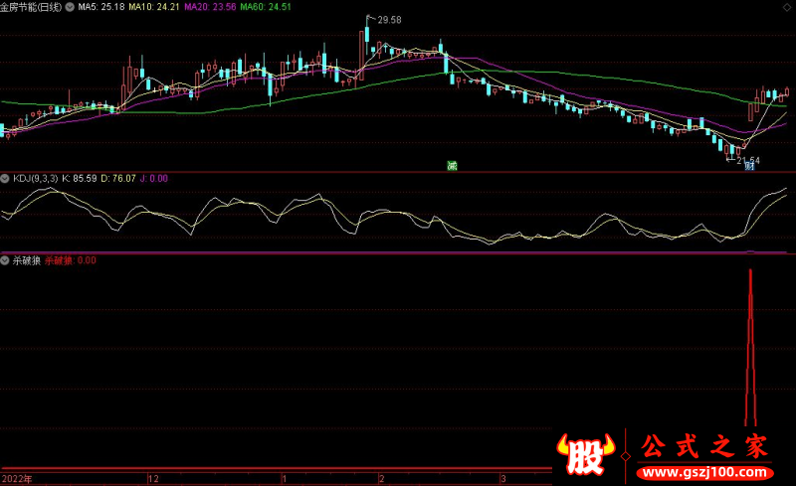Click the 12 month label on time axis
This screenshot has width=796, height=486.
pos(153,478)
